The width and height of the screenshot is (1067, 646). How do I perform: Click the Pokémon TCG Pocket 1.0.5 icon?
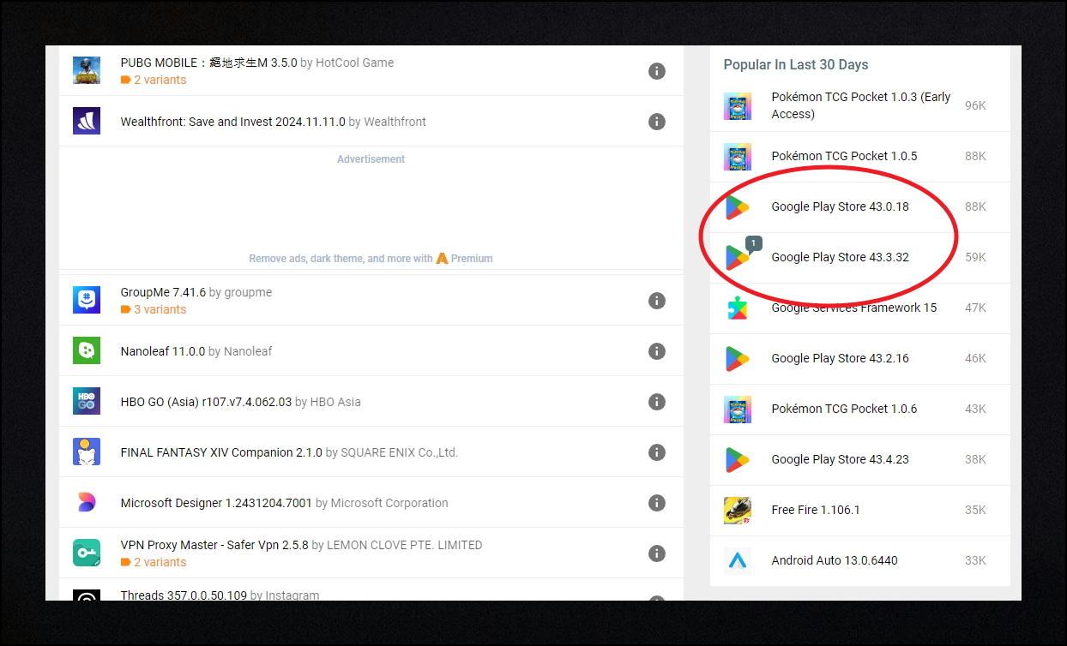pyautogui.click(x=738, y=157)
